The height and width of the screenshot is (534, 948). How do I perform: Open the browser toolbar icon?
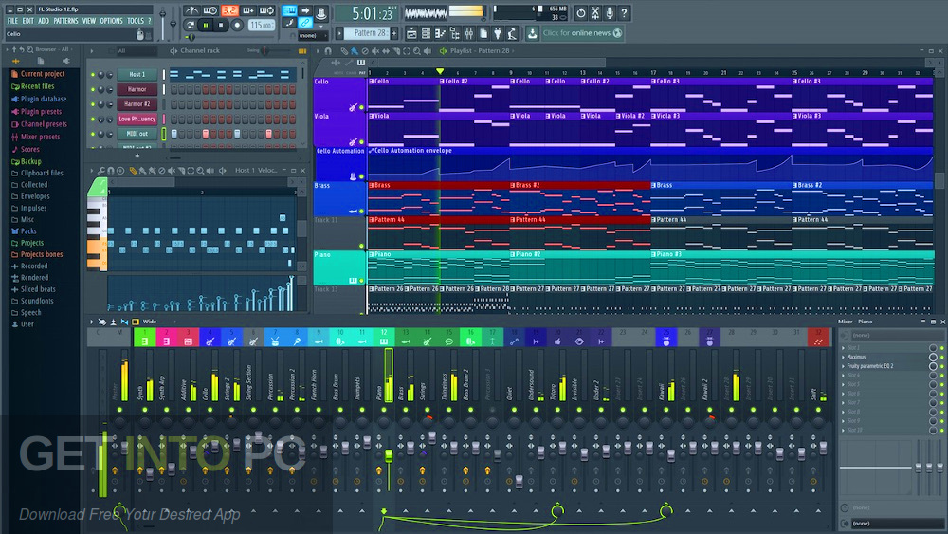(455, 33)
